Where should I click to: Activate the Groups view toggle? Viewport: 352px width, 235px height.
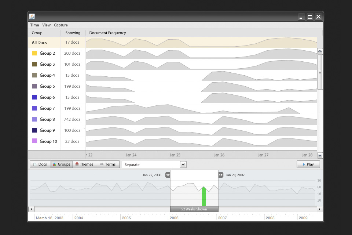click(61, 164)
